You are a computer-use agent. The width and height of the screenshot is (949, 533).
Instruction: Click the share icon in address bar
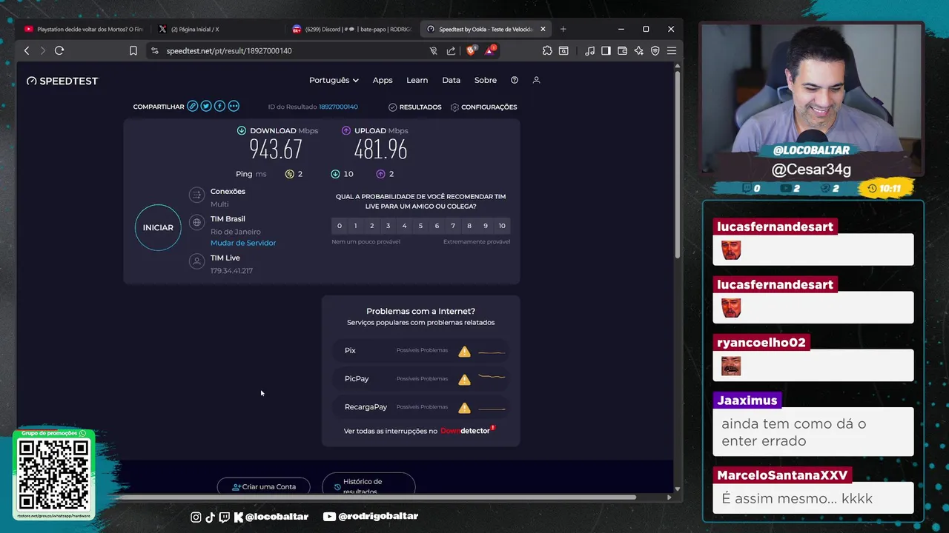pyautogui.click(x=451, y=50)
